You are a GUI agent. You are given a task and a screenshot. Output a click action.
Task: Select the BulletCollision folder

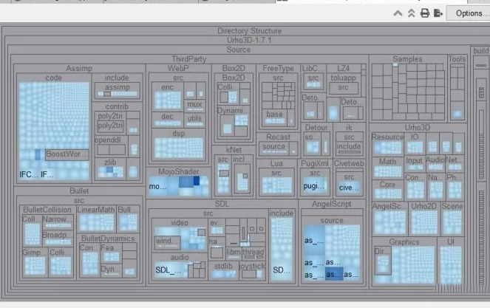tap(47, 210)
